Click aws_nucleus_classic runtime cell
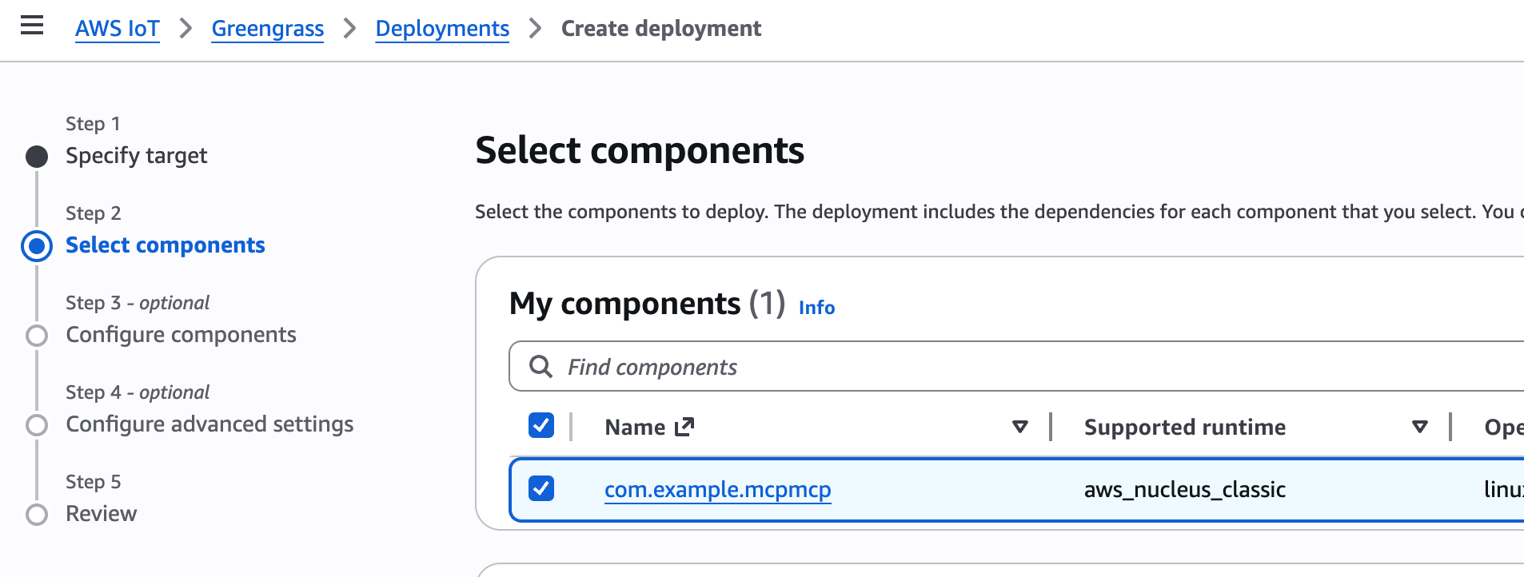The height and width of the screenshot is (577, 1524). [x=1184, y=489]
